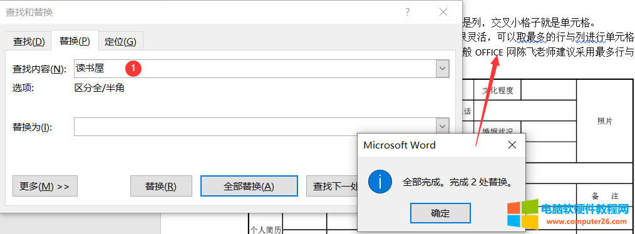Click the 照片 cell in the document table
Screen dimensions: 635x234
pos(605,122)
